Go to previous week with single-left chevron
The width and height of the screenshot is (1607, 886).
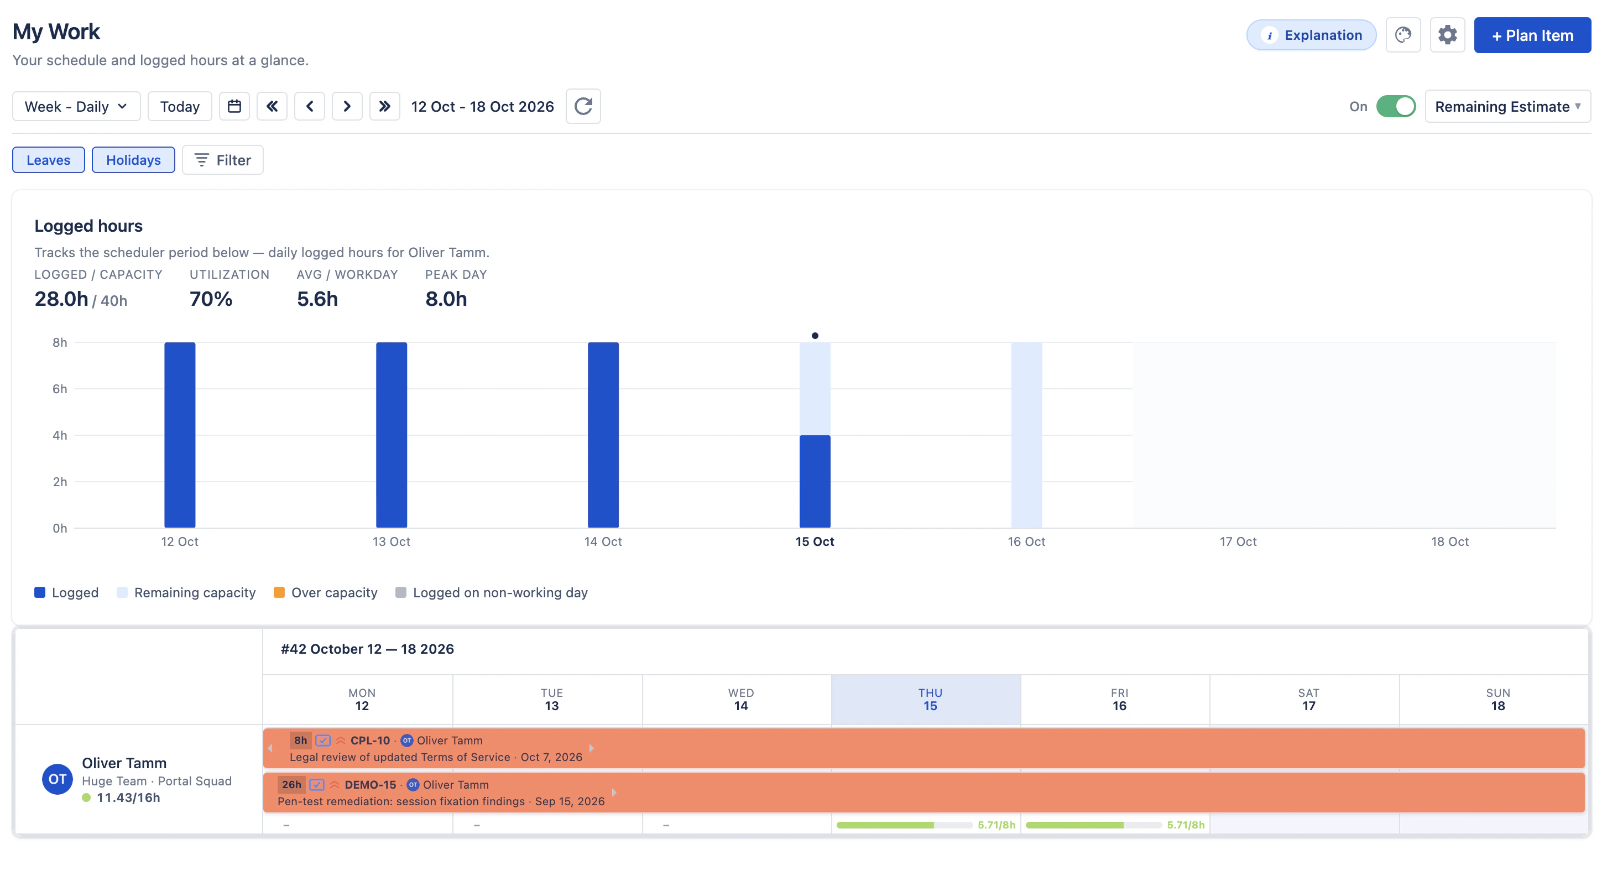(x=310, y=106)
